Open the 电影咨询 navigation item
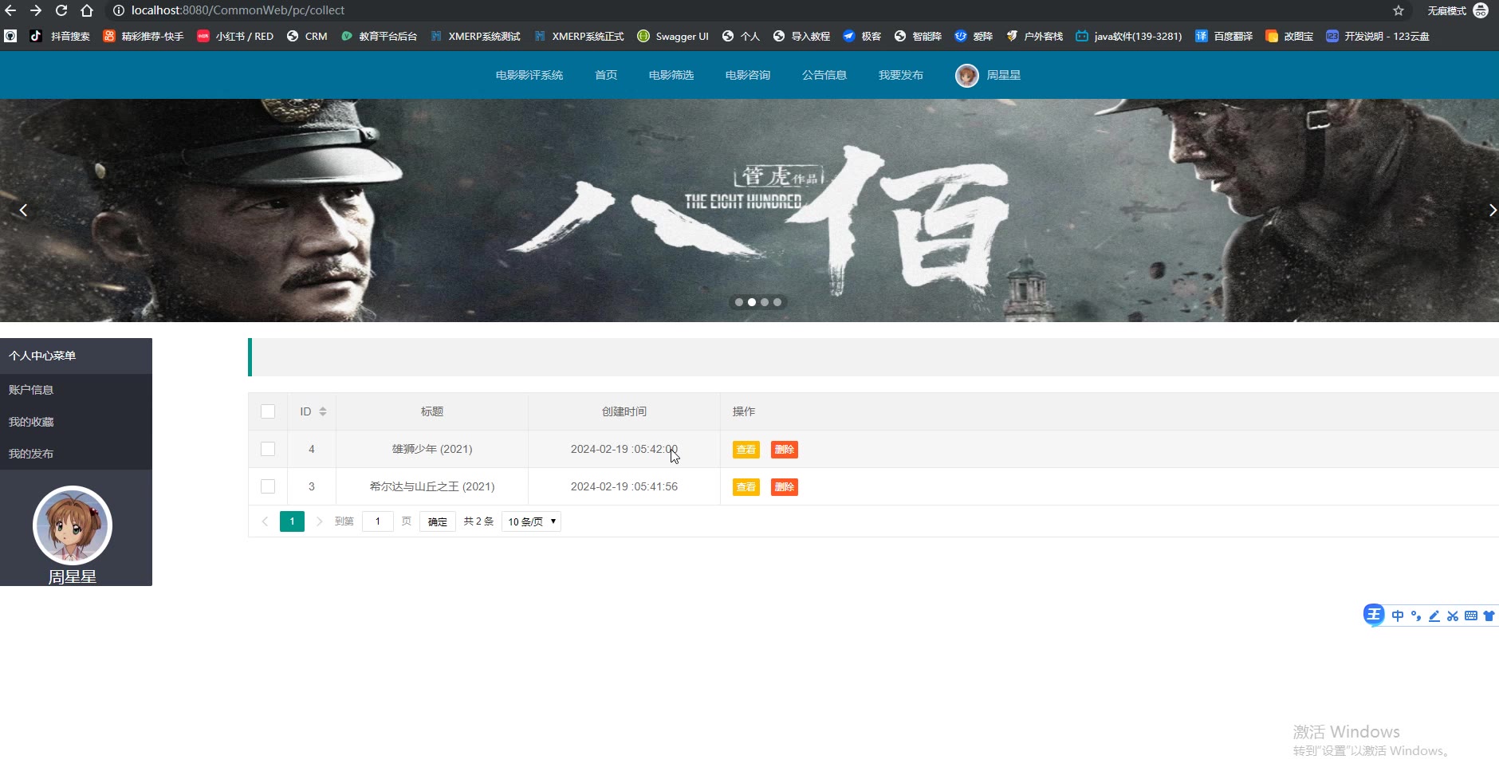The width and height of the screenshot is (1499, 775). click(748, 75)
